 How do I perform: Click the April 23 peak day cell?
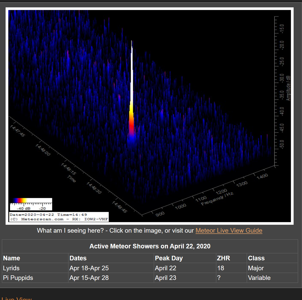(166, 278)
